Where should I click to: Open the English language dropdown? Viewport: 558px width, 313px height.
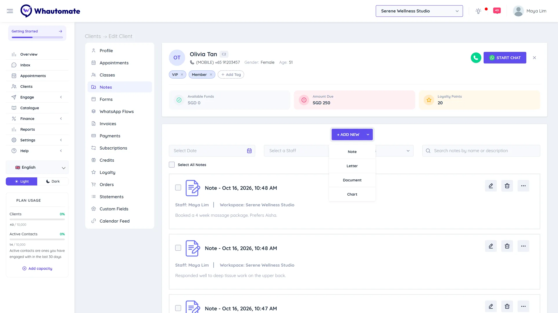pos(37,168)
